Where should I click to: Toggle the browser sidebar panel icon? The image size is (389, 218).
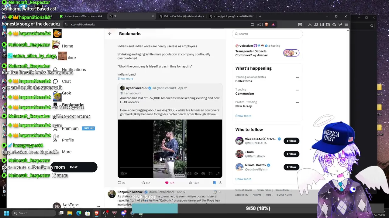point(322,25)
